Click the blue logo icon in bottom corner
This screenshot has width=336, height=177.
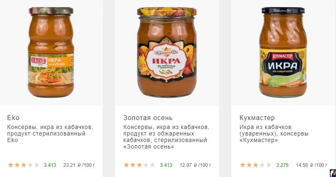(x=333, y=173)
